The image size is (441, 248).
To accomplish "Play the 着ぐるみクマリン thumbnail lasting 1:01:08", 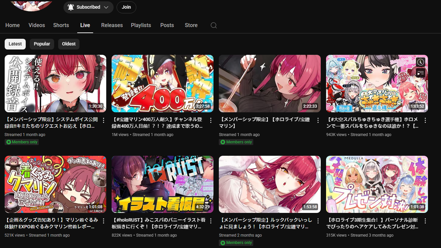I will (55, 184).
